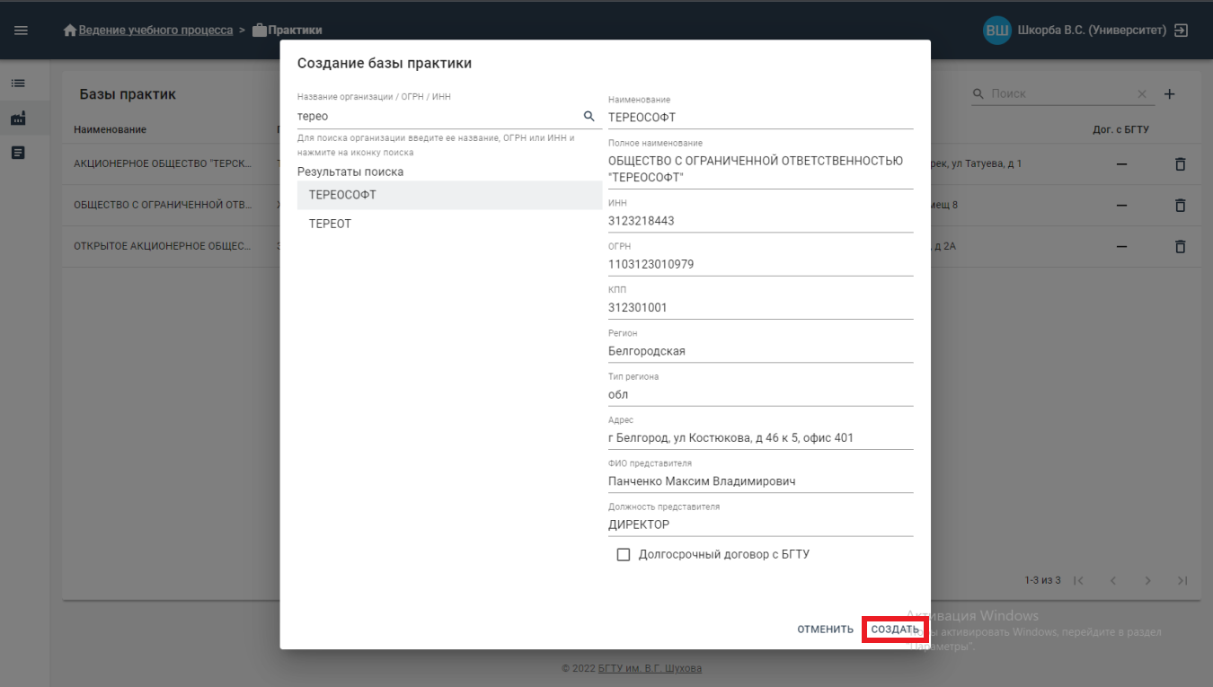The height and width of the screenshot is (687, 1213).
Task: Click the search magnifier in organization field
Action: [589, 116]
